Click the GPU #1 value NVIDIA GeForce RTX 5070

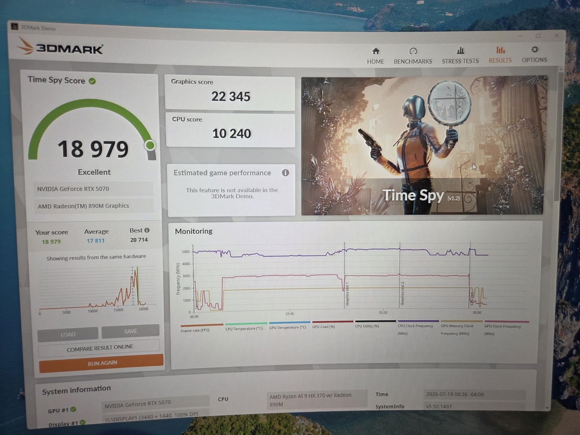(155, 404)
